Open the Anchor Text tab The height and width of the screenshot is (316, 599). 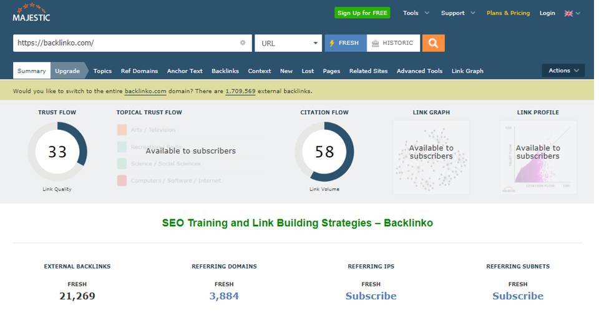[185, 71]
